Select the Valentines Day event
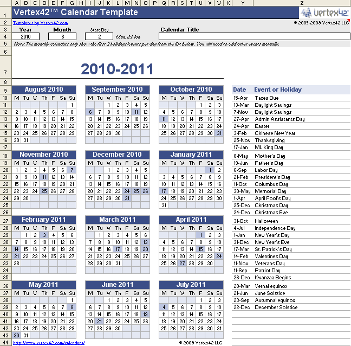This screenshot has height=346, width=351. click(x=271, y=257)
